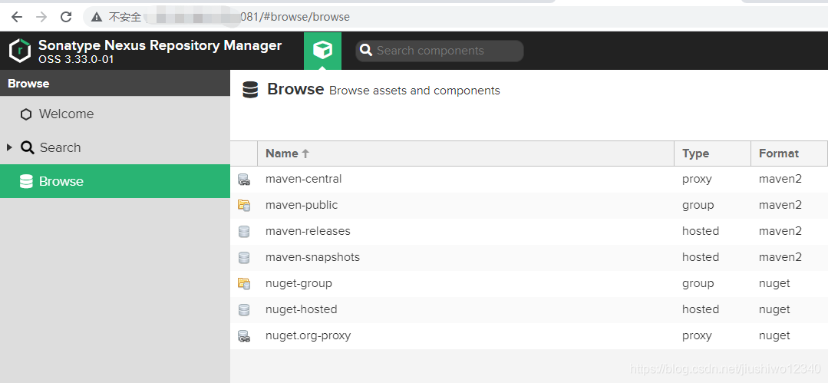Click the proxy icon for nuget.org-proxy
The height and width of the screenshot is (383, 828).
click(243, 335)
